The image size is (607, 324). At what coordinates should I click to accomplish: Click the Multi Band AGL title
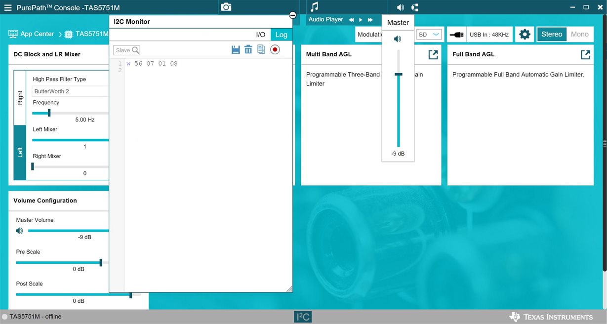[x=329, y=54]
